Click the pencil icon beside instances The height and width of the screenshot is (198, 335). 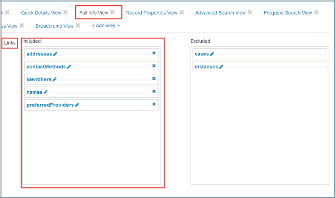click(x=221, y=67)
